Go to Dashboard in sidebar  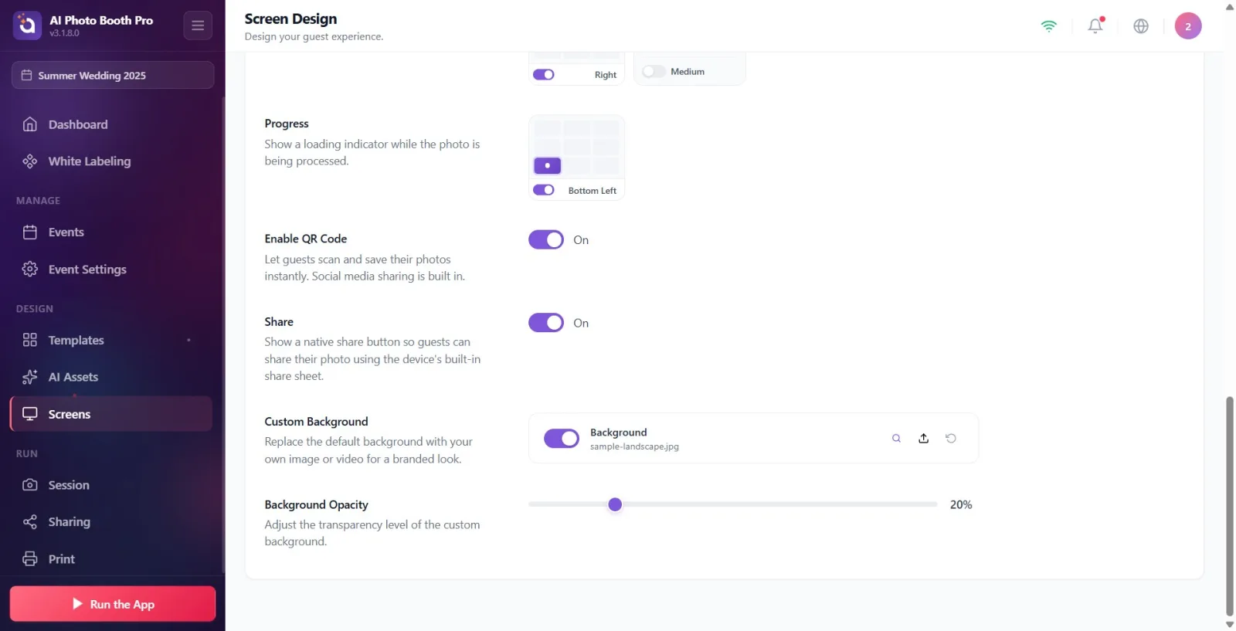[x=112, y=124]
